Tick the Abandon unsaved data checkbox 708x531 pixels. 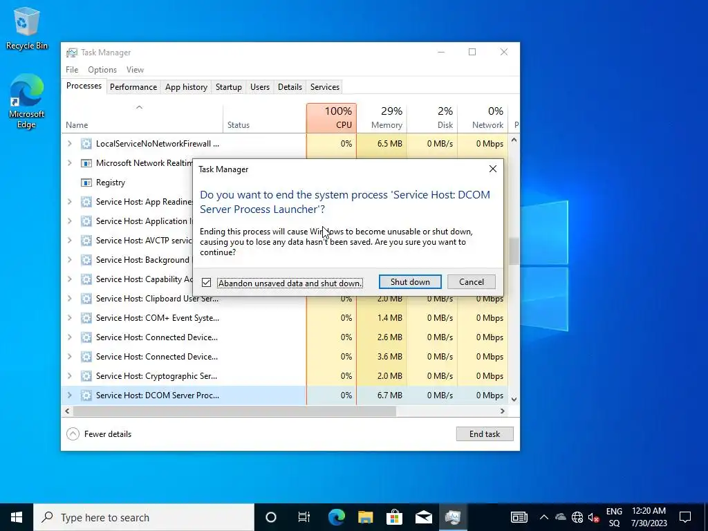click(x=206, y=283)
